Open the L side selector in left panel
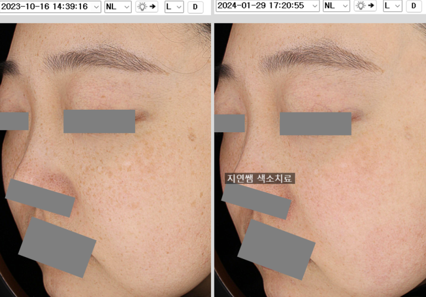The image size is (426, 297). point(174,7)
